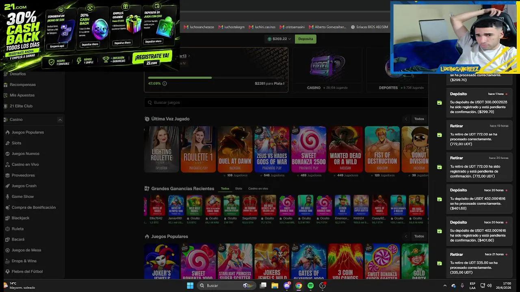Open File Explorer from the taskbar

(275, 286)
